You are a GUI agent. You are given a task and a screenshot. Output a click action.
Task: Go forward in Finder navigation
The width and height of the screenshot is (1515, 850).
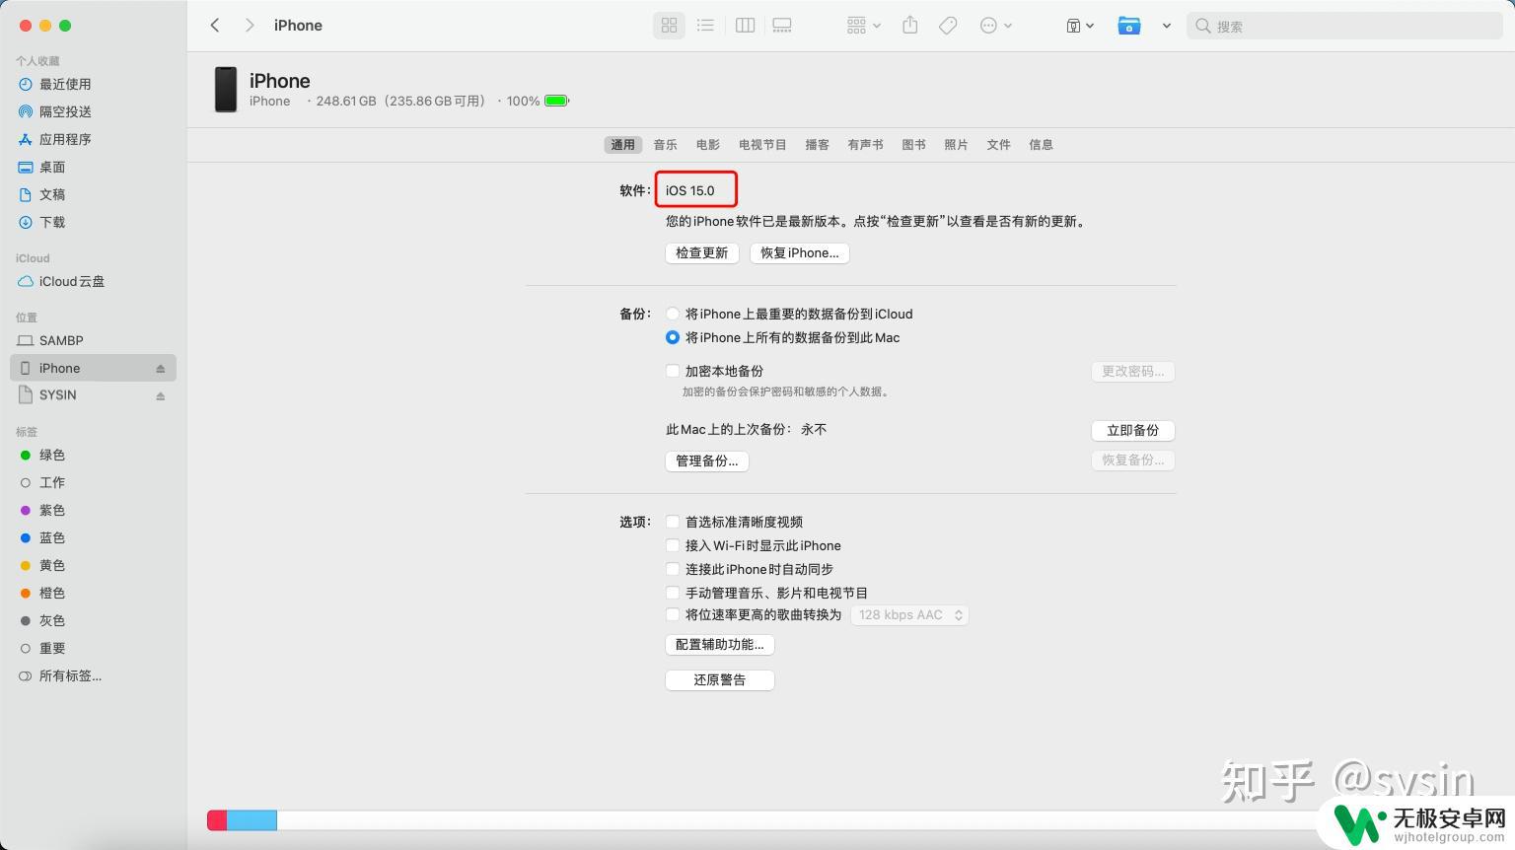coord(250,26)
